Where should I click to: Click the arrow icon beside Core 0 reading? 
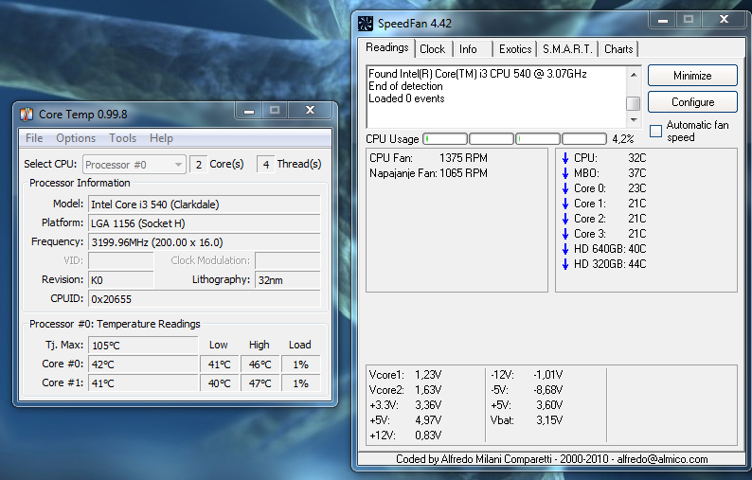click(x=565, y=188)
